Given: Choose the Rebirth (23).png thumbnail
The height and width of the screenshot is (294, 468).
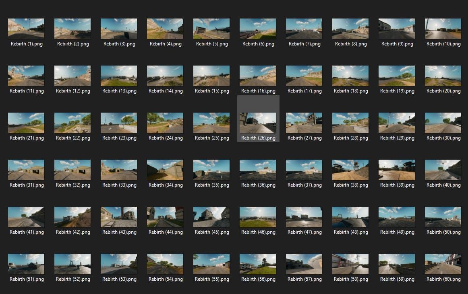Looking at the screenshot, I should coord(119,123).
